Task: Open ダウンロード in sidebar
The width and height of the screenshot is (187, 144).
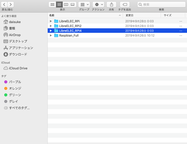Action: [x=15, y=54]
